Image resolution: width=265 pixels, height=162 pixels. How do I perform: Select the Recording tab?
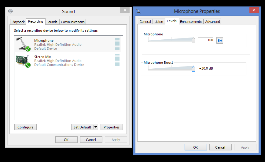[35, 21]
